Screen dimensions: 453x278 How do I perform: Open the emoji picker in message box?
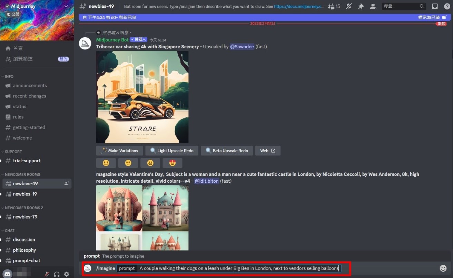pos(443,268)
